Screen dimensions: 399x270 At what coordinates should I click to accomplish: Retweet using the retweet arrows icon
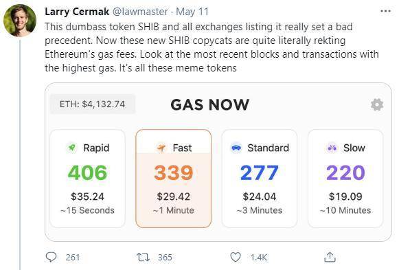pyautogui.click(x=144, y=257)
